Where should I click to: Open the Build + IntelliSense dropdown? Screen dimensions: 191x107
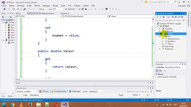(93, 92)
